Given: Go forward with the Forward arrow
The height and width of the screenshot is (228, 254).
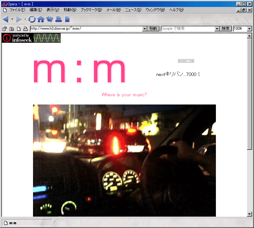Looking at the screenshot, I should pos(19,19).
